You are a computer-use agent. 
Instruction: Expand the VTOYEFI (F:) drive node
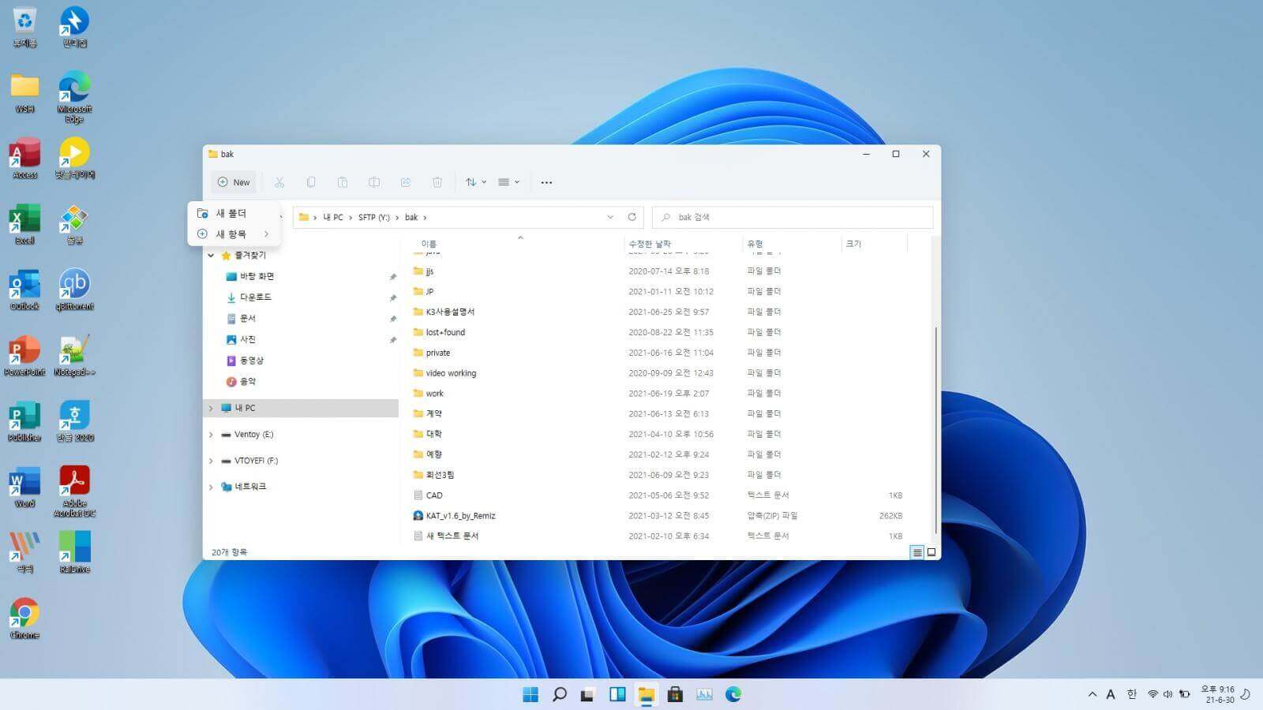211,461
